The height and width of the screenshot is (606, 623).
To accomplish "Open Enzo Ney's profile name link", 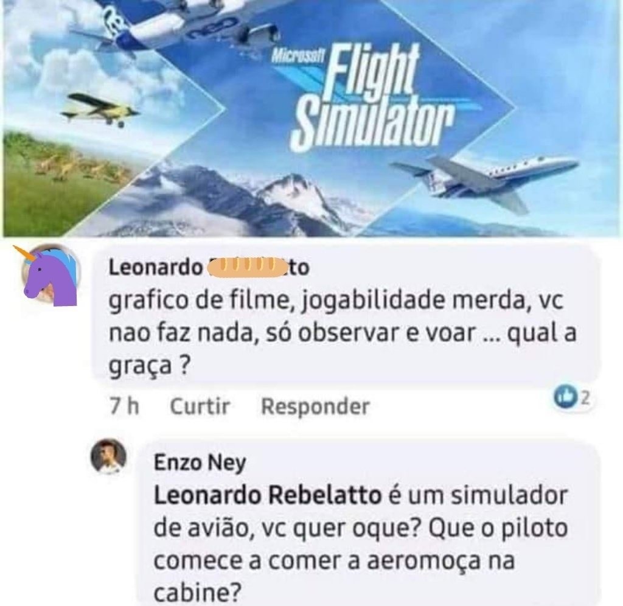I will (x=200, y=463).
